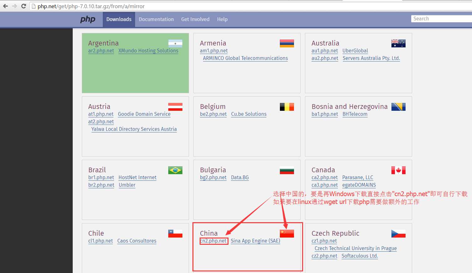Open ARMINCO Global Telecommunications link

point(245,58)
